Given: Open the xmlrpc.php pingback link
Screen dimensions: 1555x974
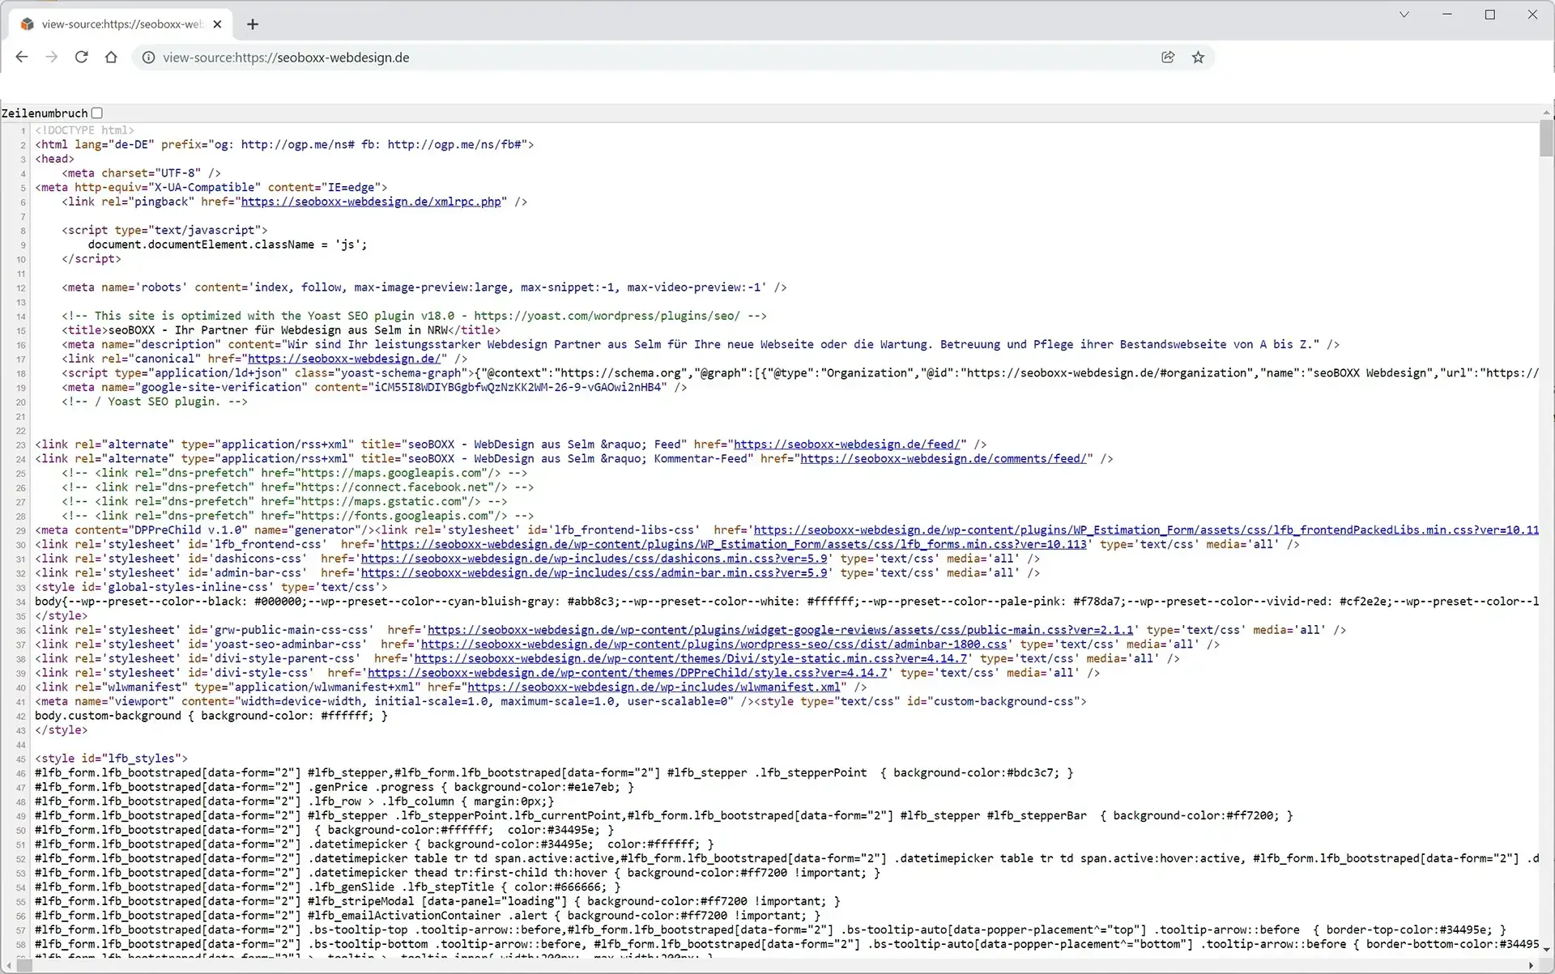Looking at the screenshot, I should [x=371, y=202].
